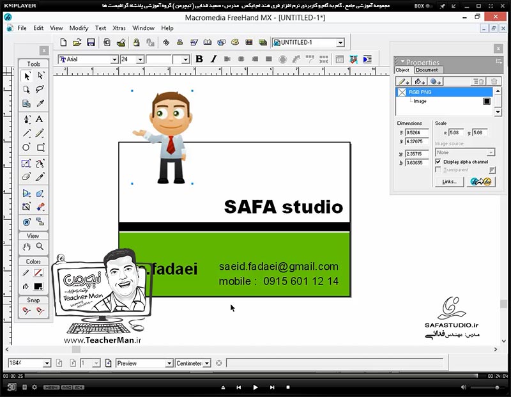Open the File menu
This screenshot has height=397, width=511.
point(22,28)
